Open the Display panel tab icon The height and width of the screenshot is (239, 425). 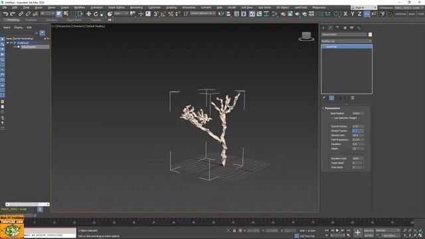click(352, 28)
